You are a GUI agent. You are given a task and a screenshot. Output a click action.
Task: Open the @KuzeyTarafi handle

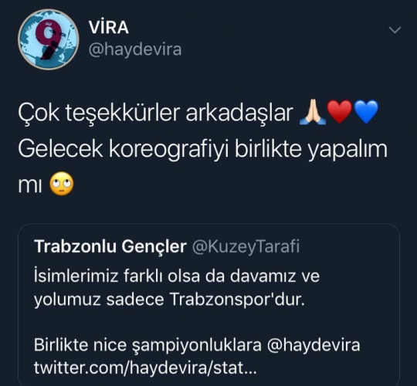246,247
